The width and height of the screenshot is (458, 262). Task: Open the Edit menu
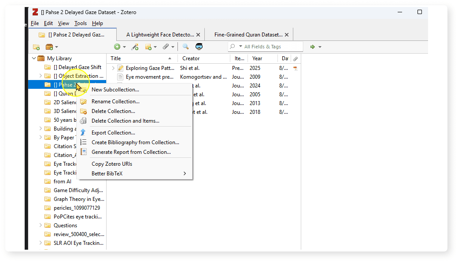(x=48, y=23)
